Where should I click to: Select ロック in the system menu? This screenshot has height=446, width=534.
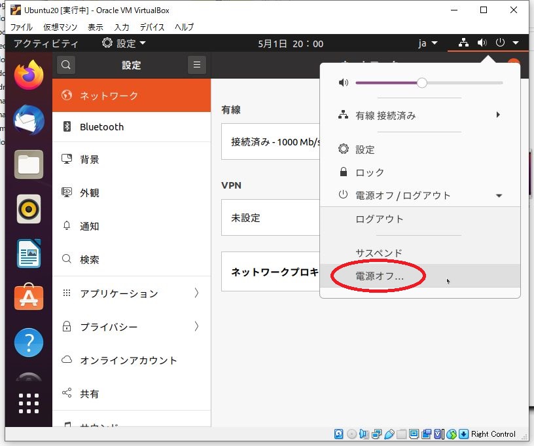pos(420,172)
